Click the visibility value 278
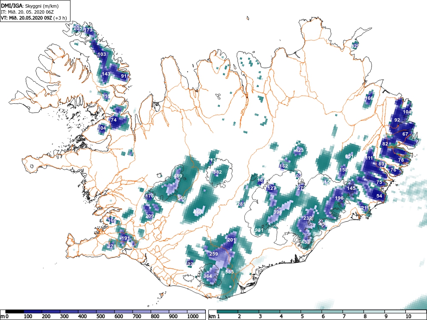 pos(111,246)
